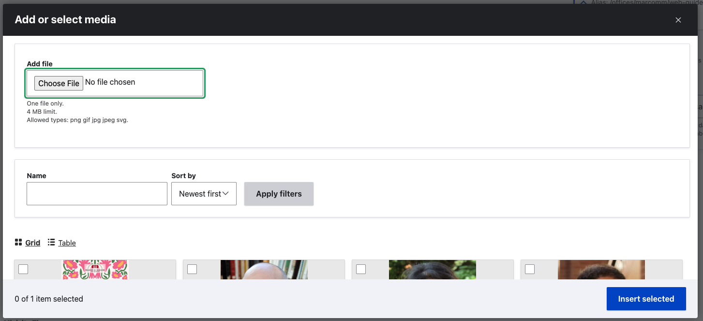Click the Name filter text field
The height and width of the screenshot is (321, 703).
[x=97, y=194]
